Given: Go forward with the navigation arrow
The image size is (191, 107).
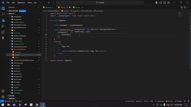Looking at the screenshot, I should 53,3.
